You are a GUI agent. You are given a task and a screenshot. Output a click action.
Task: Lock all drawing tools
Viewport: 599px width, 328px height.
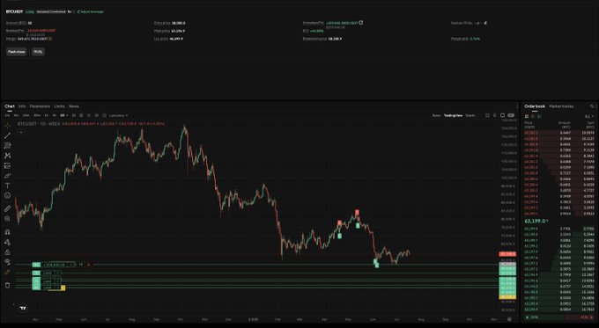click(7, 252)
